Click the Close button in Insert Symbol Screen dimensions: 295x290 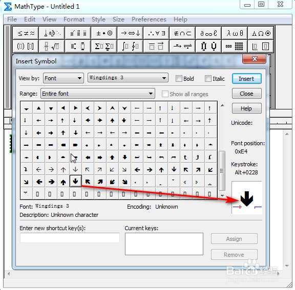(246, 94)
